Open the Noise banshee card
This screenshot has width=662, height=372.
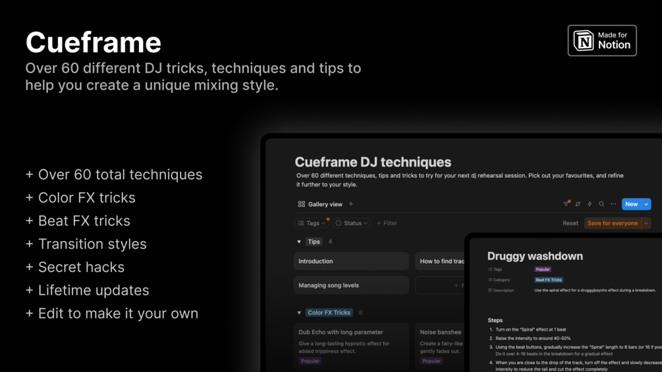coord(440,346)
